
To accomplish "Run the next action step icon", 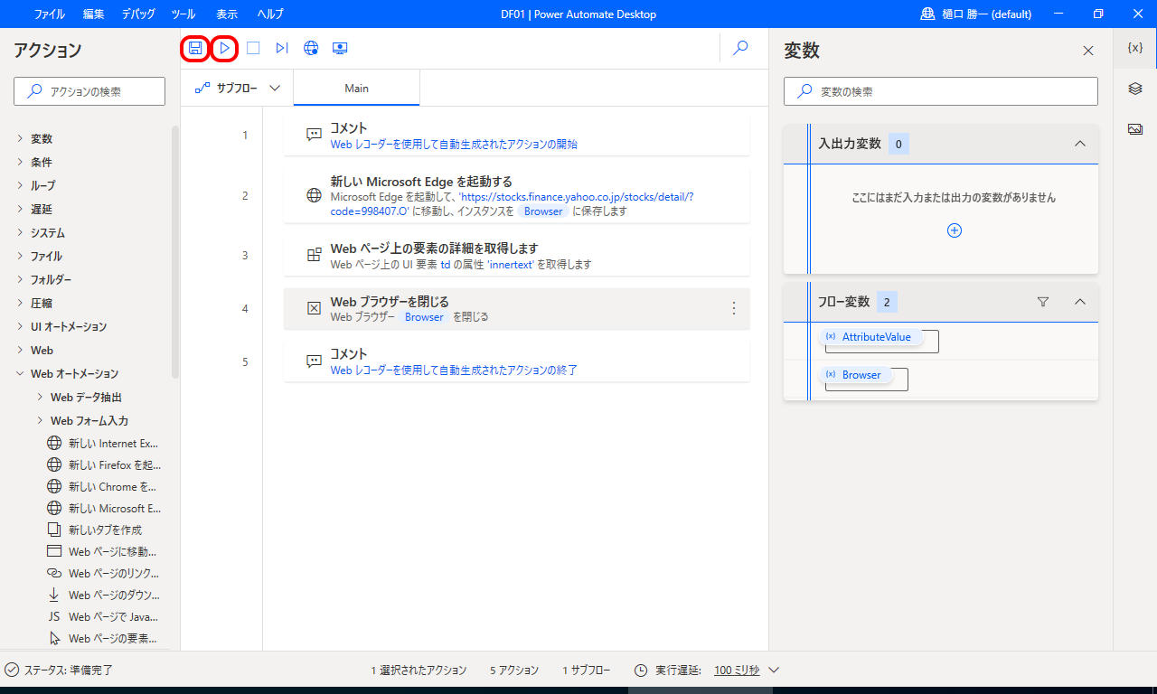I will coord(282,48).
